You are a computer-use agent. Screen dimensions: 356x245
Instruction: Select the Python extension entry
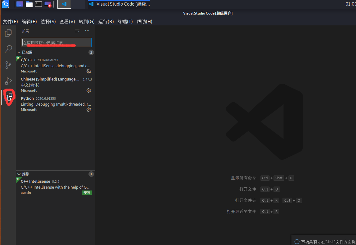55,104
